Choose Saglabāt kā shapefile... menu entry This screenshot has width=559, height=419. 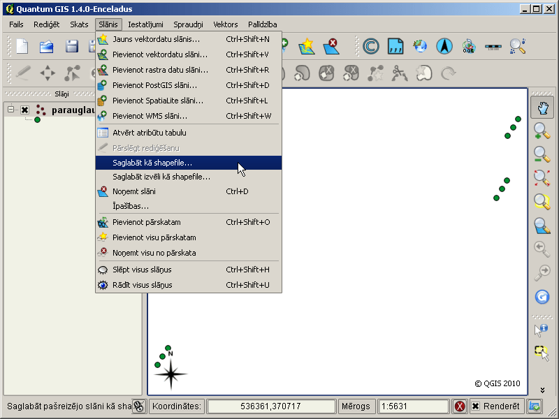click(x=189, y=163)
